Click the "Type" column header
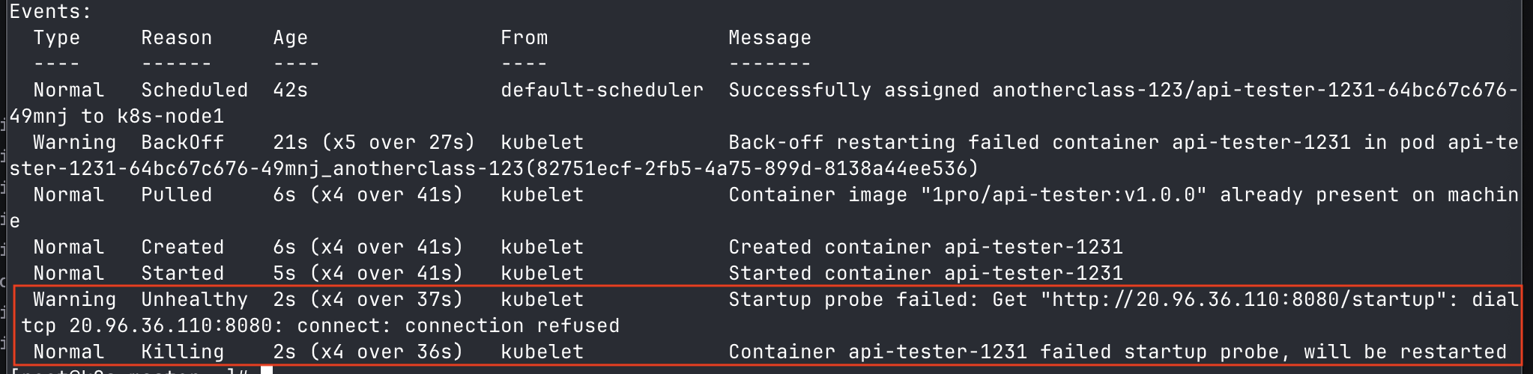This screenshot has width=1533, height=374. click(56, 38)
